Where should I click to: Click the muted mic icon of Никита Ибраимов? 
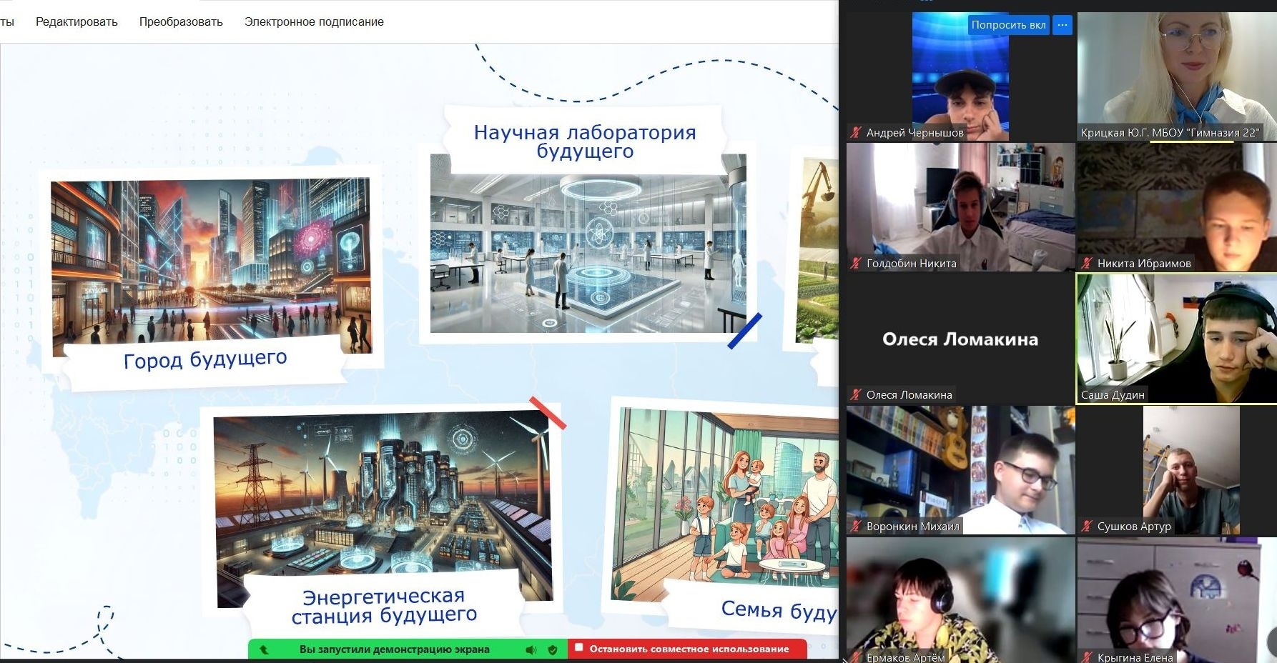1086,263
